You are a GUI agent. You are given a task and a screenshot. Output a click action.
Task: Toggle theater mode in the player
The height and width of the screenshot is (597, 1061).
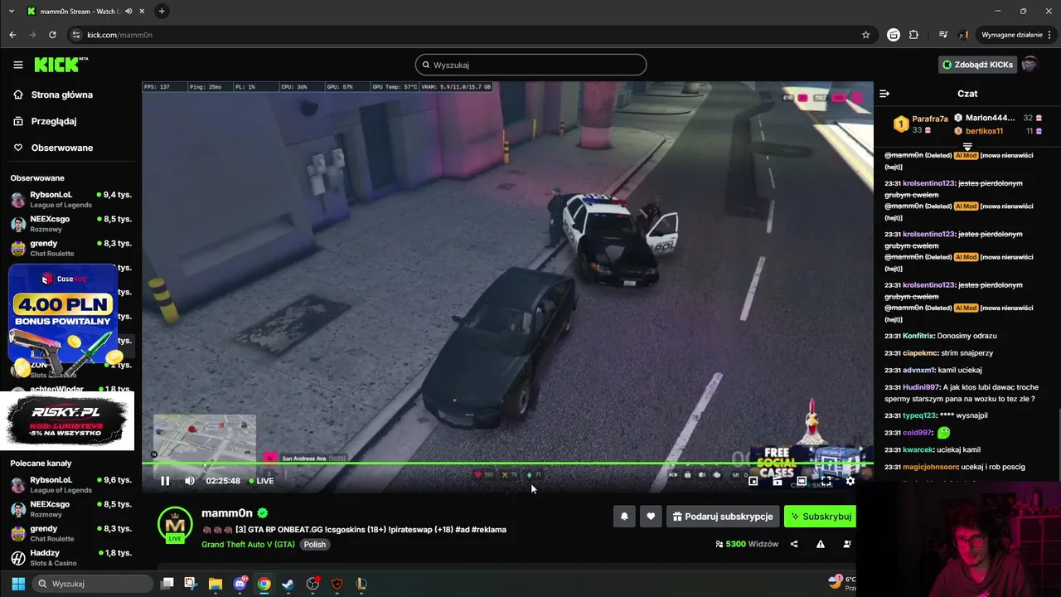click(802, 481)
